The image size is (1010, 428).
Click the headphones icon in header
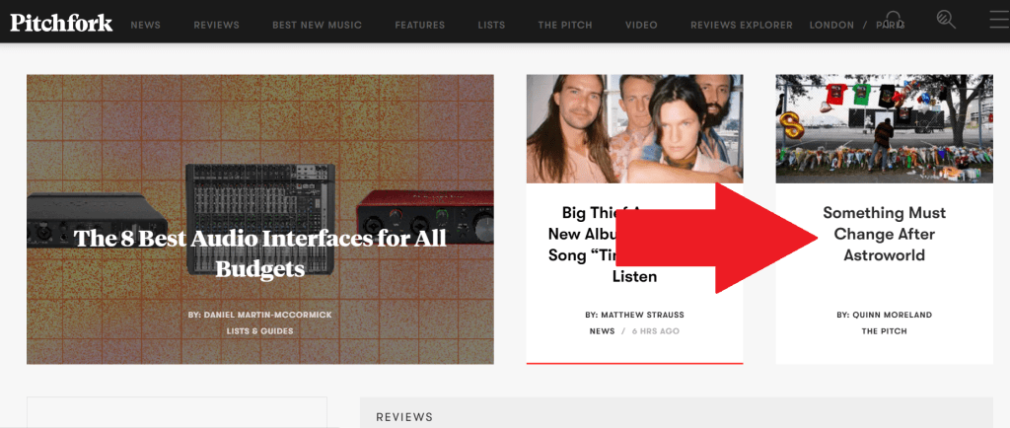tap(894, 20)
